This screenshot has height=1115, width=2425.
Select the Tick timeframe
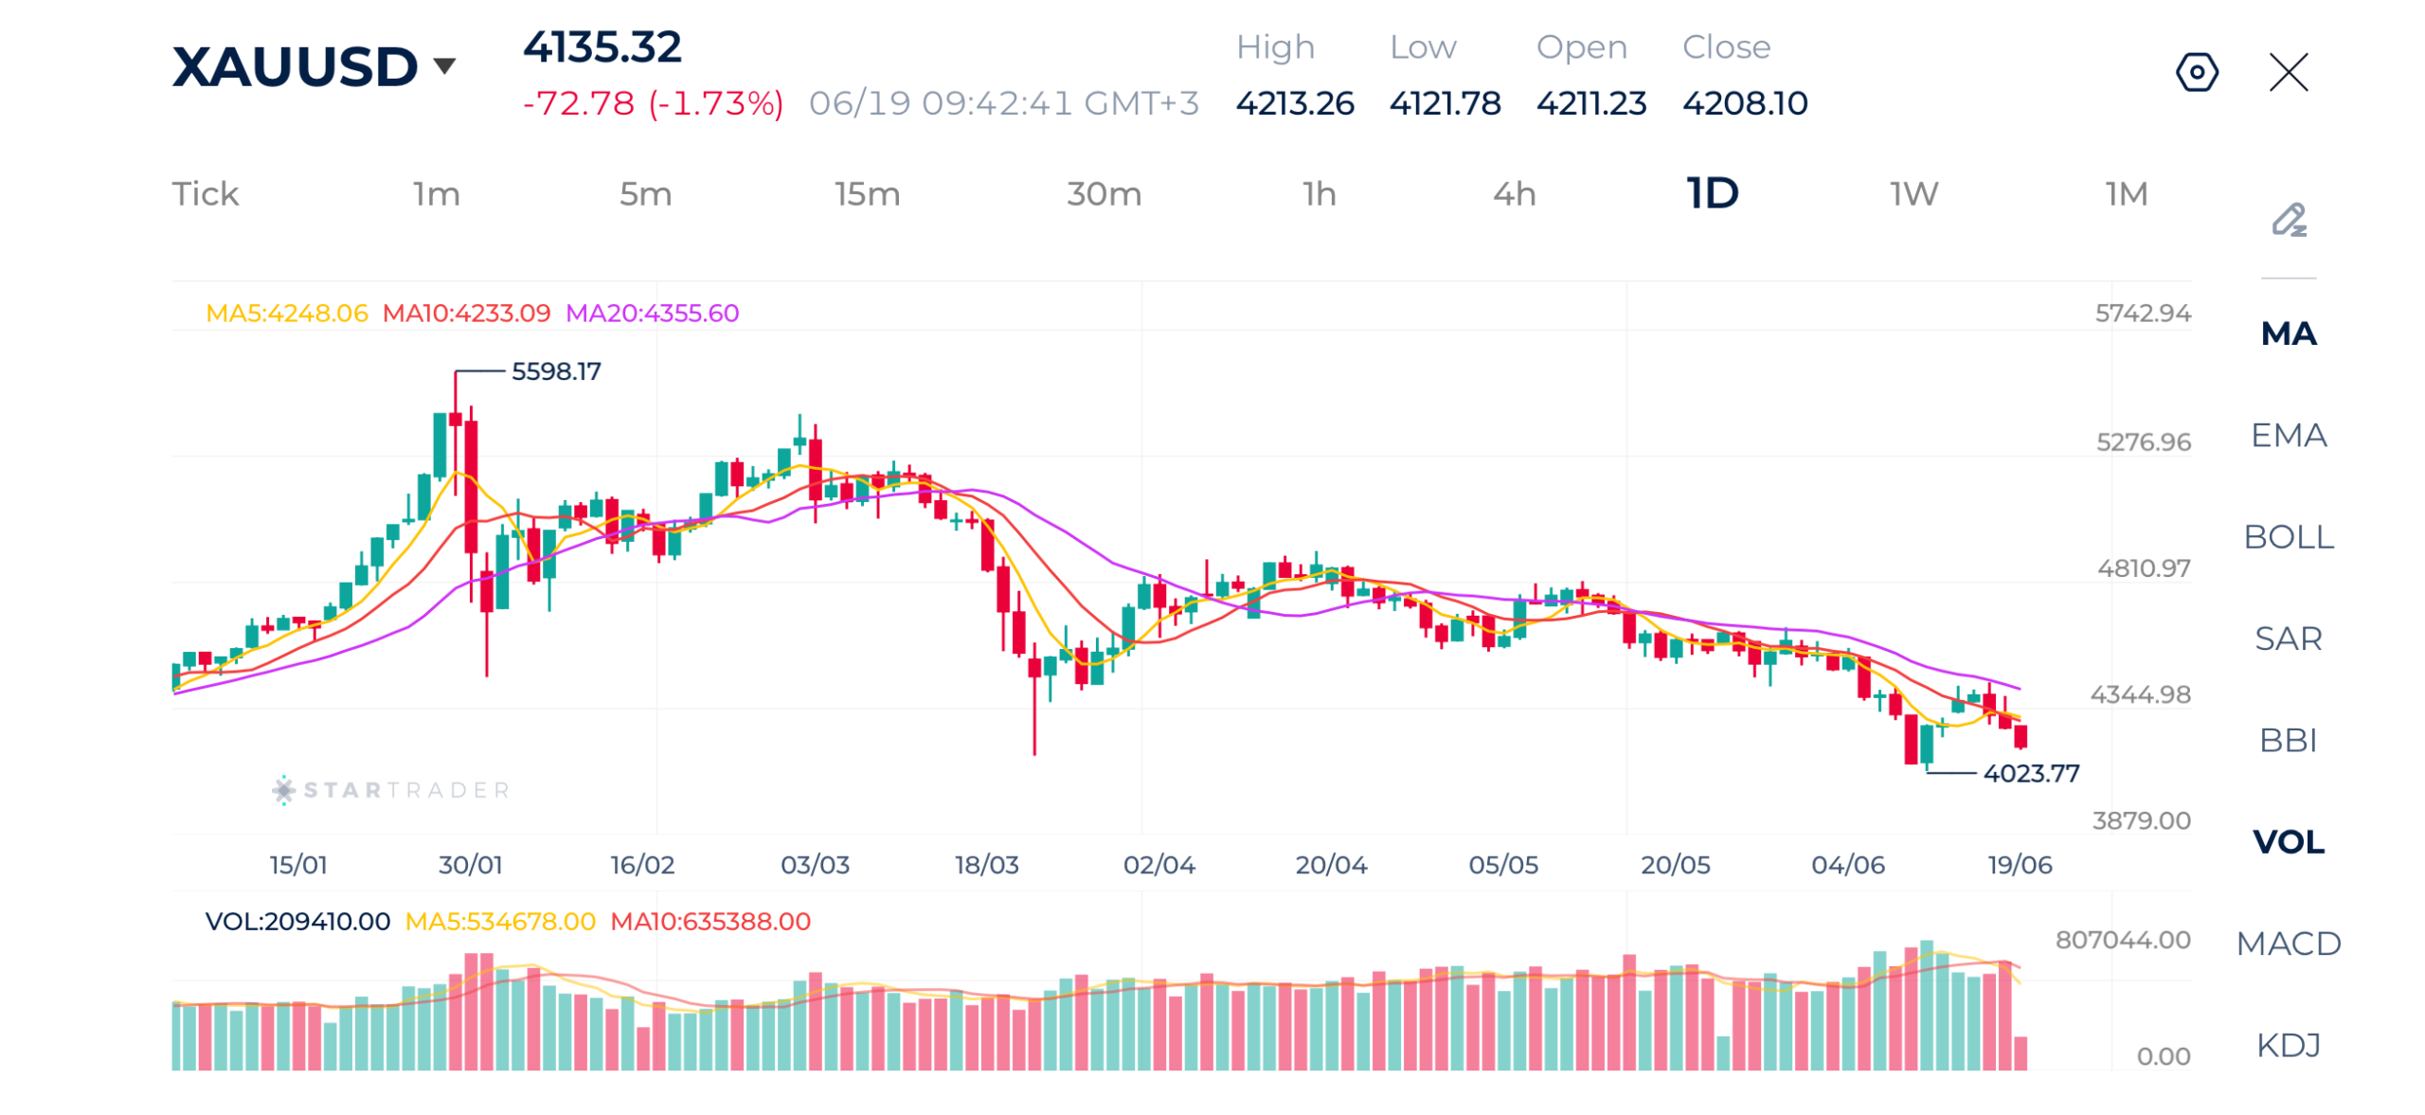pyautogui.click(x=205, y=194)
